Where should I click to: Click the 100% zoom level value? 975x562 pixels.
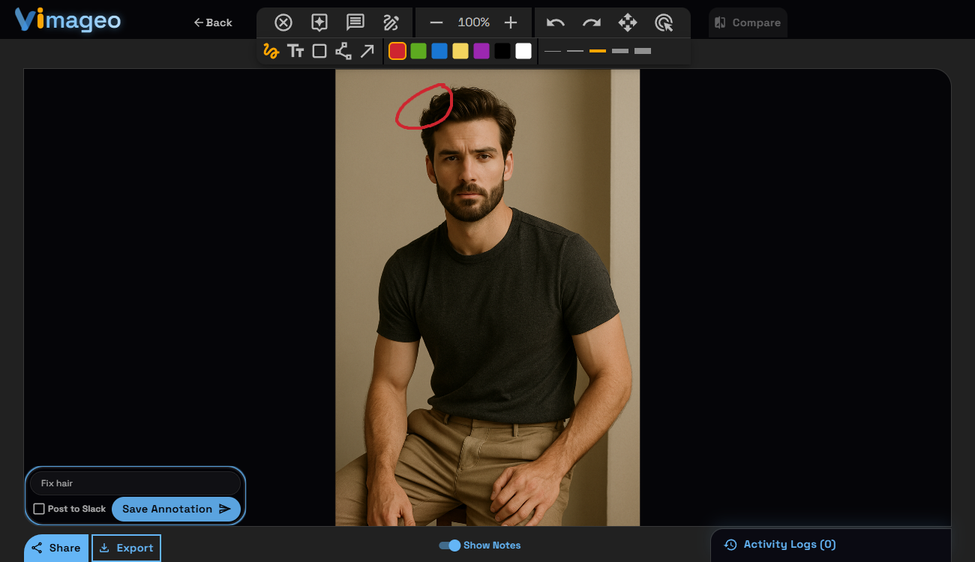tap(474, 22)
